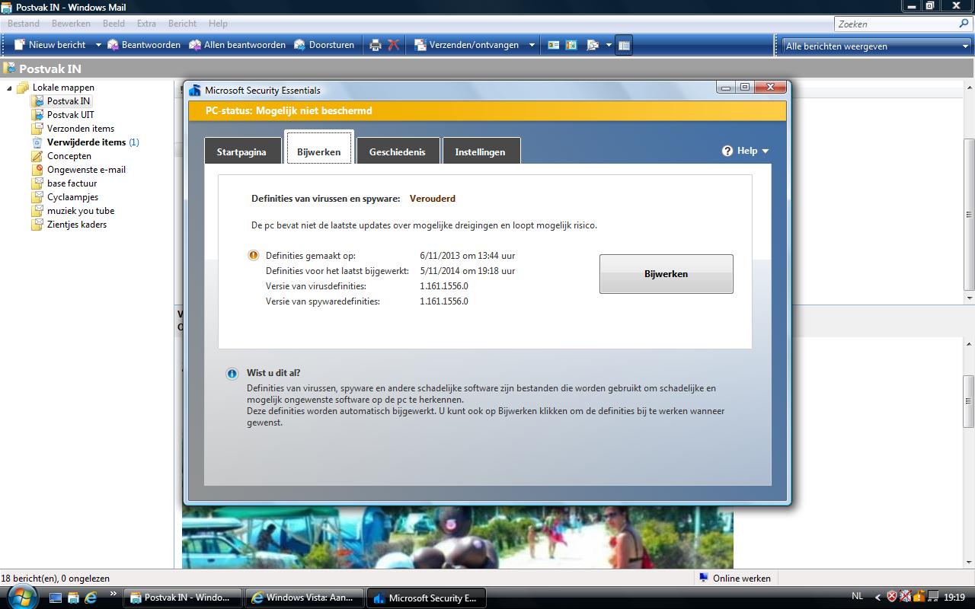This screenshot has height=609, width=975.
Task: Switch to the Instellingen tab
Action: tap(480, 151)
